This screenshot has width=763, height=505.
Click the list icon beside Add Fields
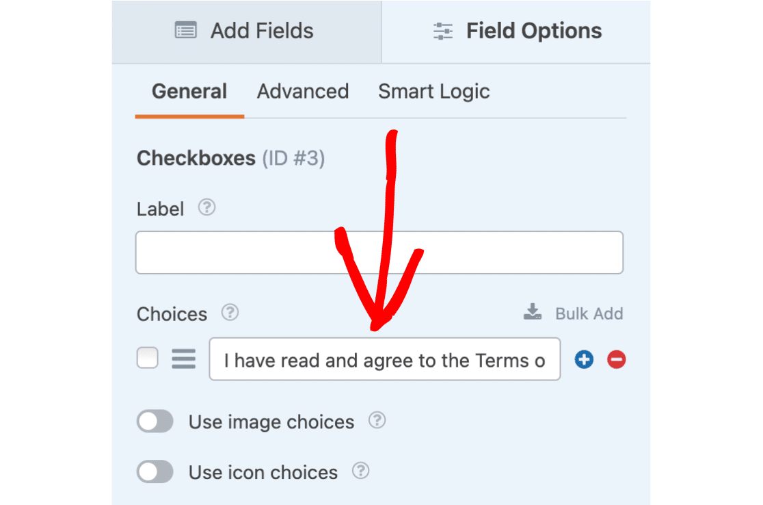(185, 31)
